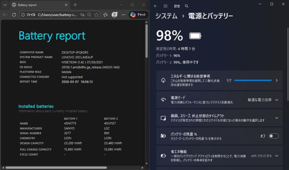Click the Settings window scrollbar
This screenshot has width=289, height=170.
click(288, 64)
